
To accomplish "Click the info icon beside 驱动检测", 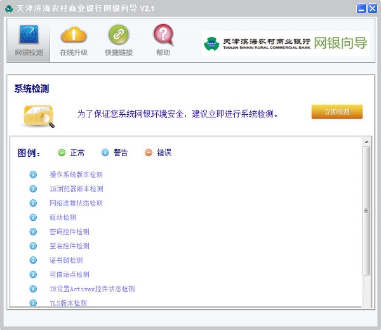I will [34, 218].
